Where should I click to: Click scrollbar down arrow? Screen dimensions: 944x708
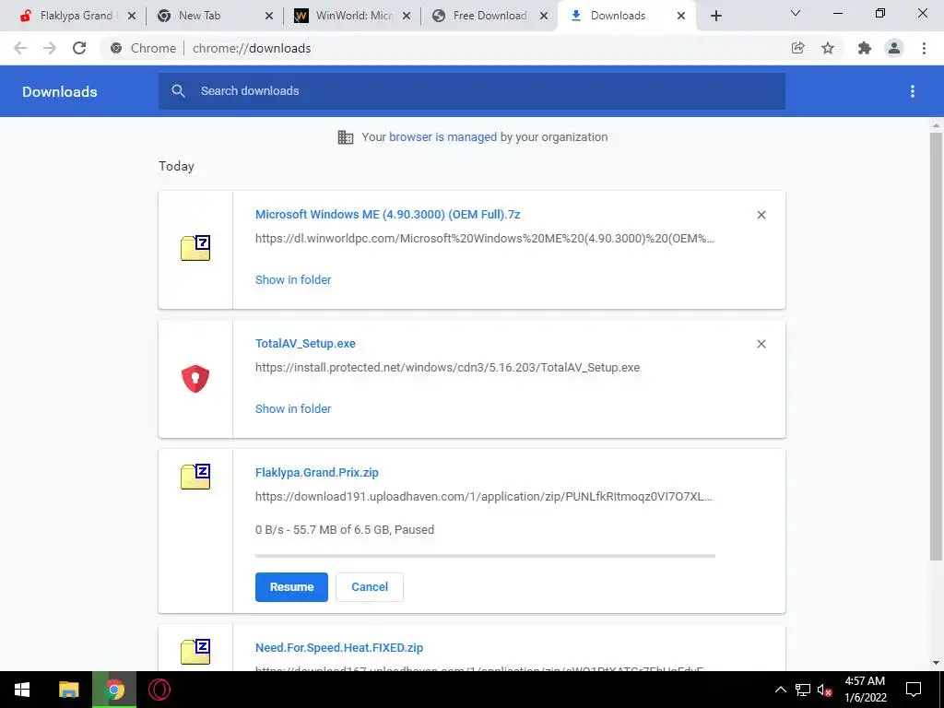[936, 663]
